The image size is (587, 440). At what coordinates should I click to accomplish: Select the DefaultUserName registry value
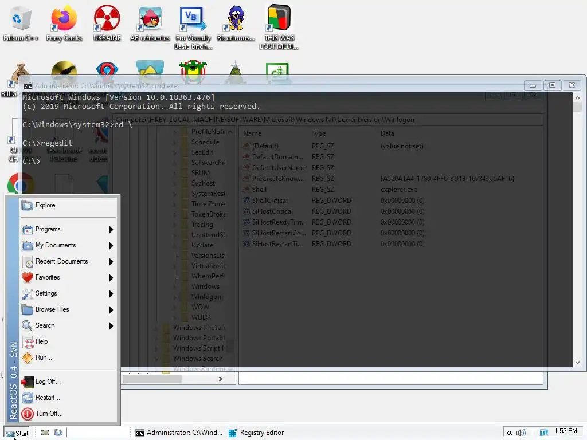(x=279, y=168)
